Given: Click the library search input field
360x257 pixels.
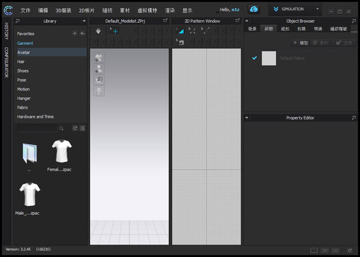Looking at the screenshot, I should [38, 128].
